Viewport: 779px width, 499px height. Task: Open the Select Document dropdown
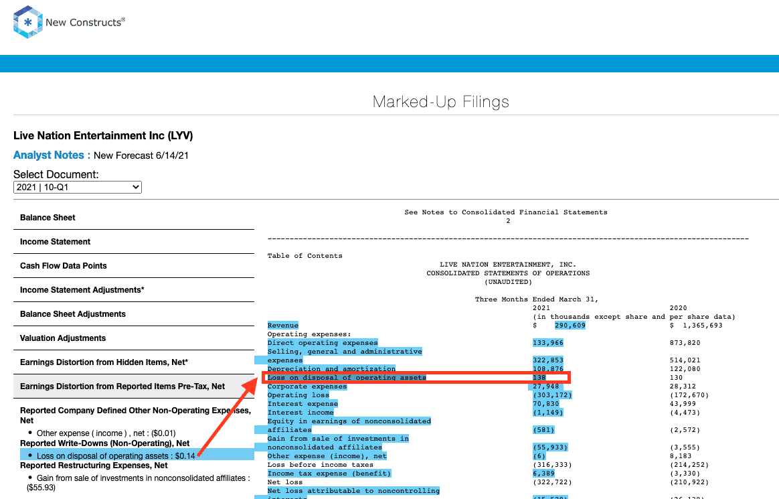click(x=78, y=188)
